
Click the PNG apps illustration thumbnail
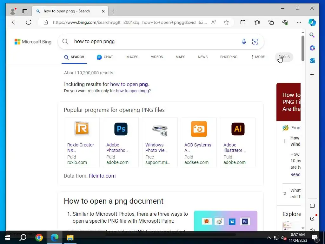tap(226, 221)
